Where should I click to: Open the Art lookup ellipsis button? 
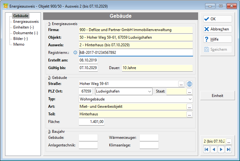coord(189,107)
